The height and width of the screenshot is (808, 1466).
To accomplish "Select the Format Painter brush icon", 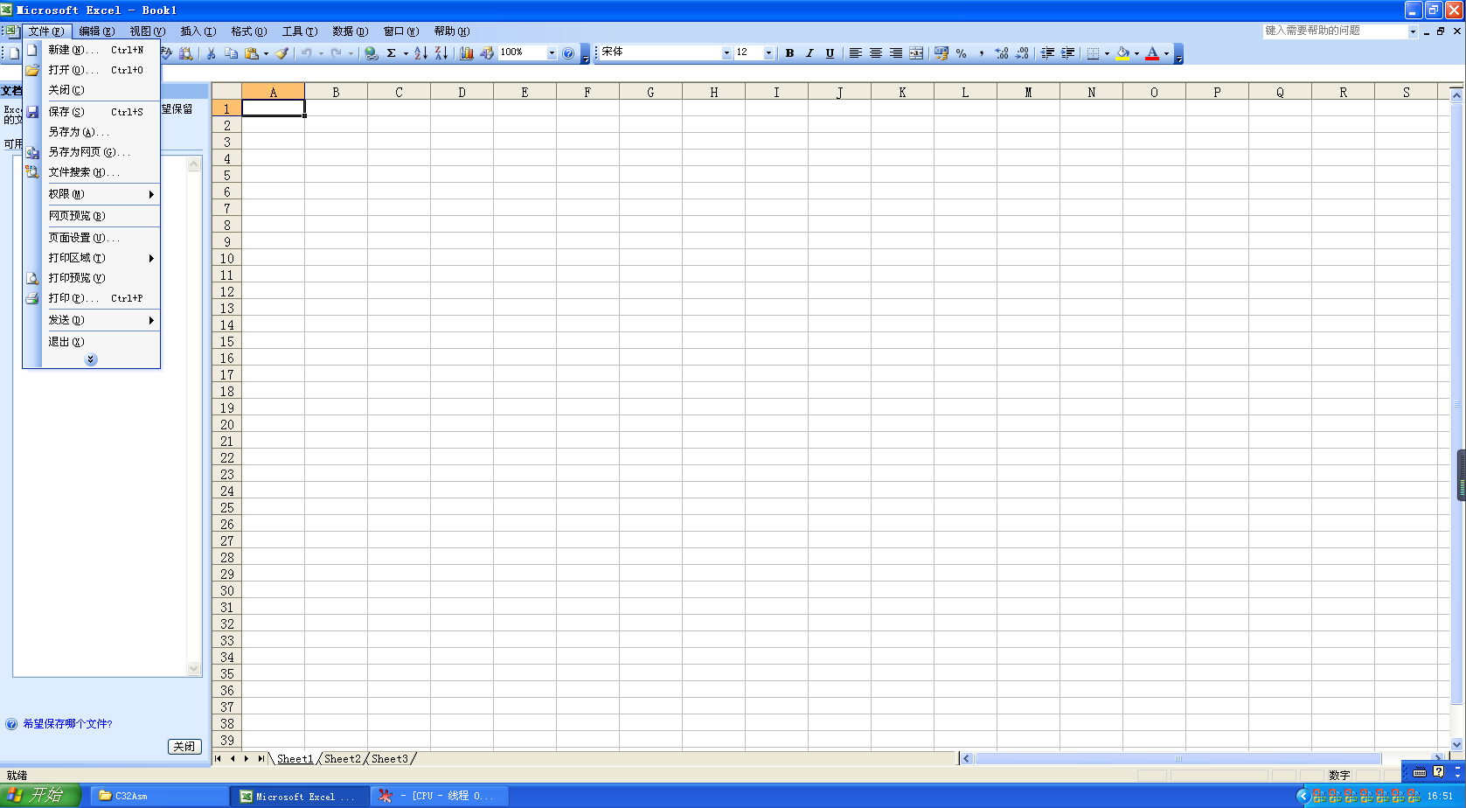I will 282,53.
